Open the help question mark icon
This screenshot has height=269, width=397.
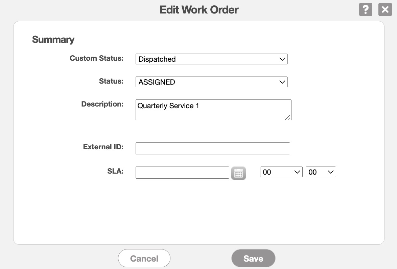coord(365,9)
